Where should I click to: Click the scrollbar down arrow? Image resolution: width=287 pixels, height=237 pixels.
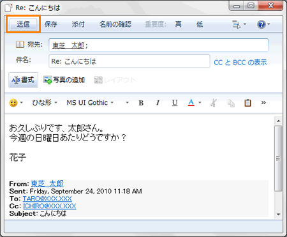(278, 214)
